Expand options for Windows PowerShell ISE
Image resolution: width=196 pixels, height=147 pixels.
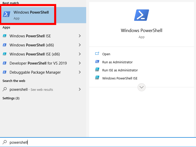point(80,36)
